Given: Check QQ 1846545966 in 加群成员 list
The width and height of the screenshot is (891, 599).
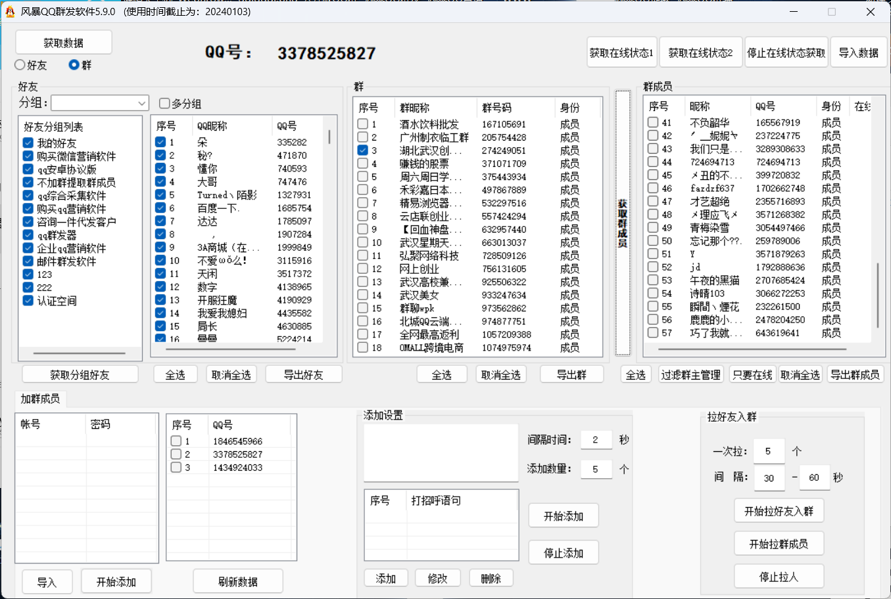Looking at the screenshot, I should (176, 441).
